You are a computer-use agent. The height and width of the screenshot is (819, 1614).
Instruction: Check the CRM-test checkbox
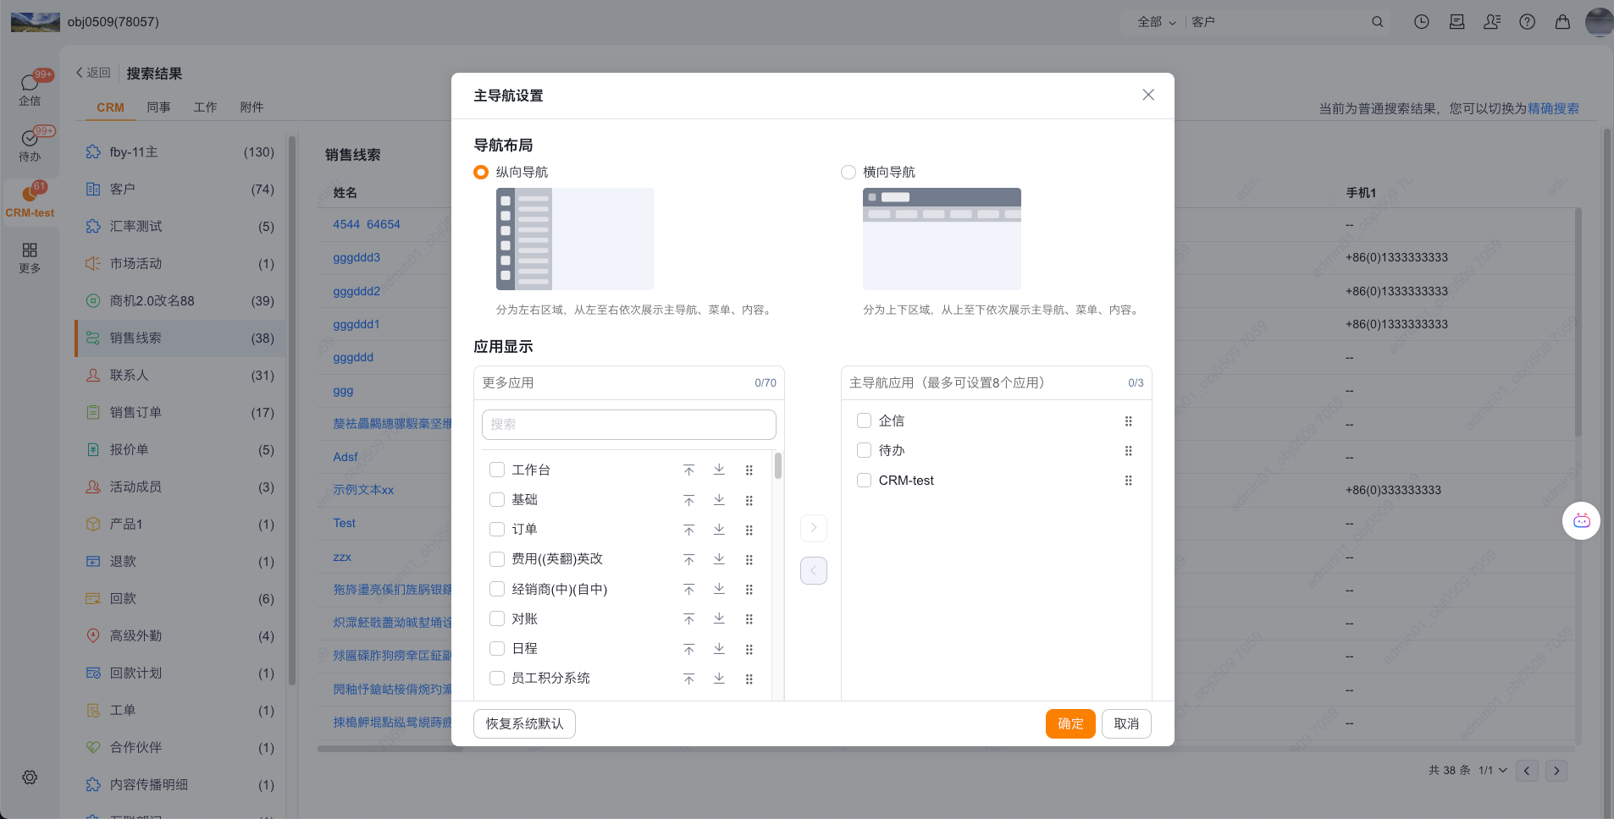tap(864, 481)
